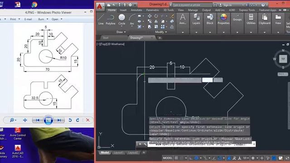Image resolution: width=290 pixels, height=163 pixels.
Task: Open the Block panel
Action: coord(210,19)
